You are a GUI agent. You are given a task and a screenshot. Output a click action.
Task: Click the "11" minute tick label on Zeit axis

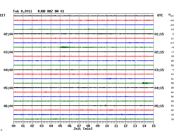pyautogui.click(x=116, y=126)
